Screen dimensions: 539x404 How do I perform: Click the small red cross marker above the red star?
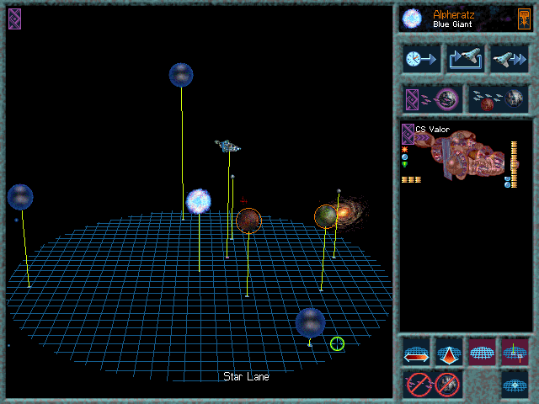click(x=243, y=200)
